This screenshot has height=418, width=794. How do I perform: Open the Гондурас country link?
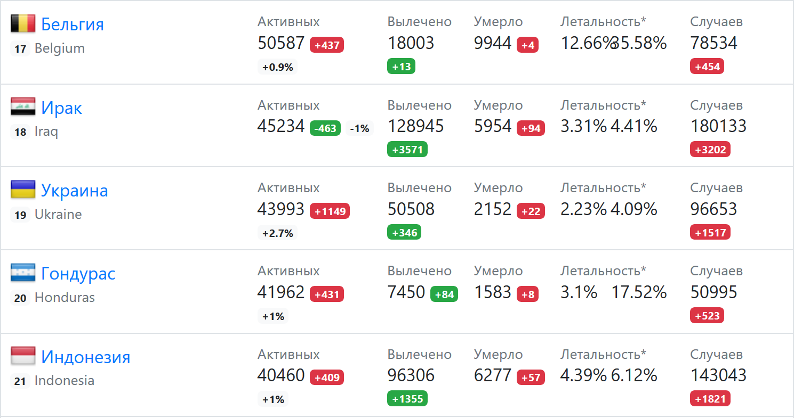tap(78, 274)
